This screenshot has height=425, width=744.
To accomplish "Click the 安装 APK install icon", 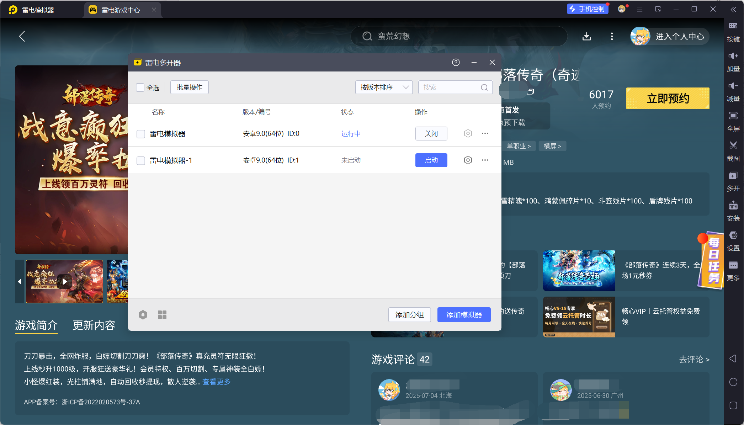I will click(733, 205).
